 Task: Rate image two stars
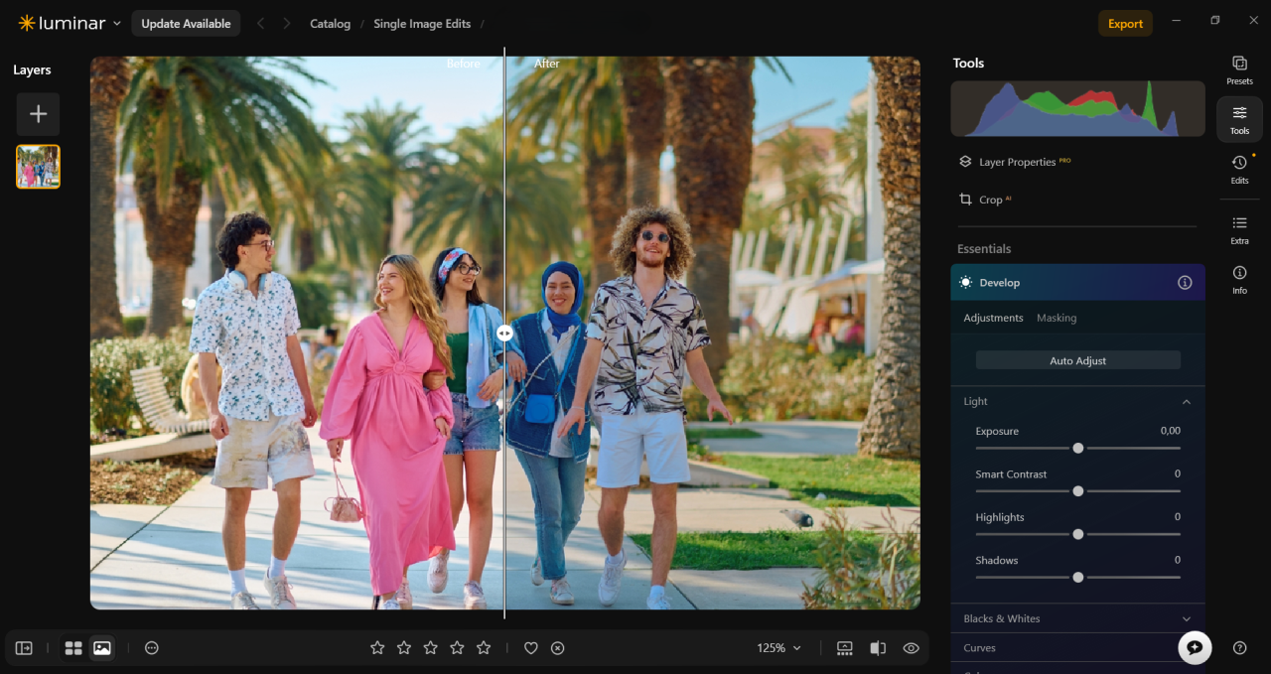pos(404,648)
